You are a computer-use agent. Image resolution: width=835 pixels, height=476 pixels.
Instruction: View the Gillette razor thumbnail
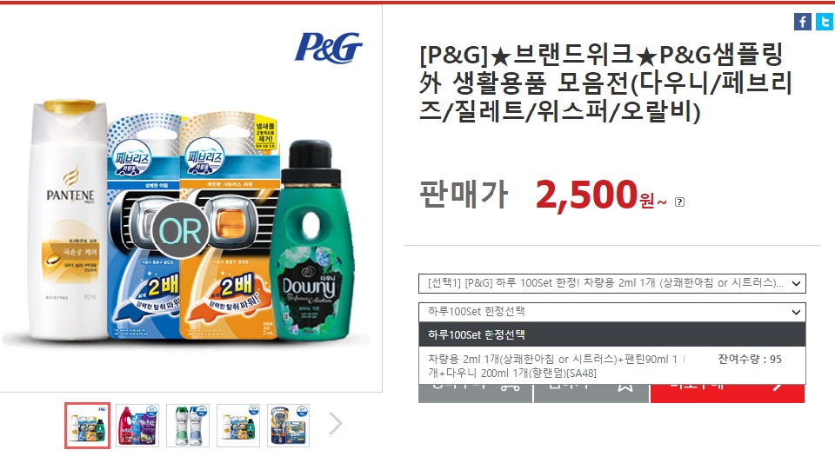[x=288, y=426]
